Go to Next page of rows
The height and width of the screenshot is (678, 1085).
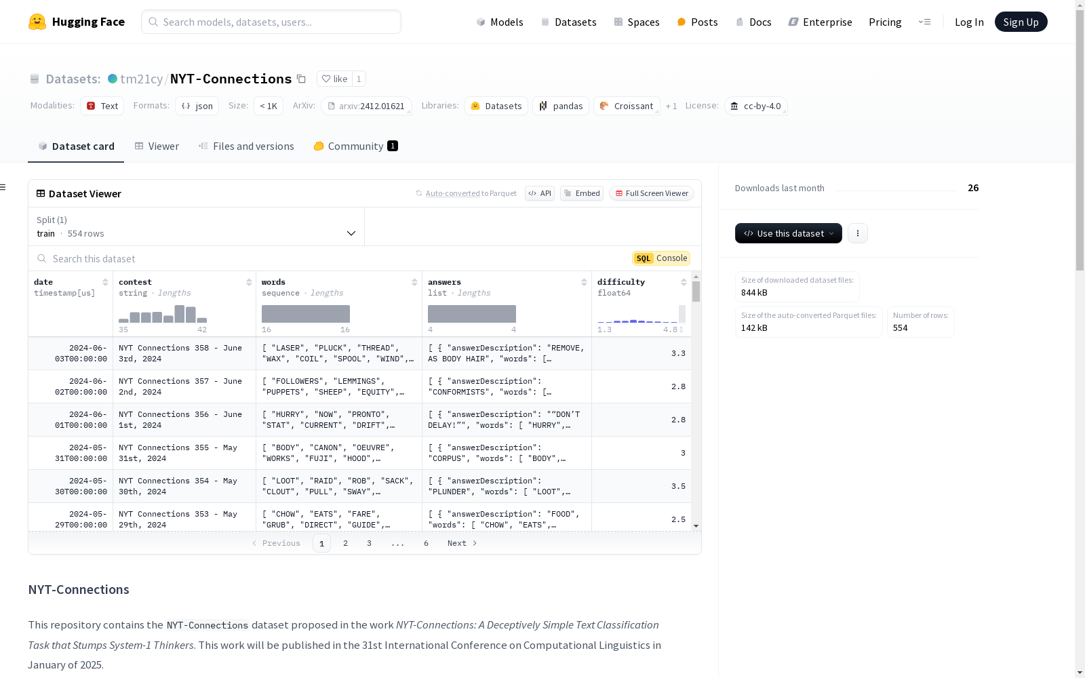(x=462, y=543)
